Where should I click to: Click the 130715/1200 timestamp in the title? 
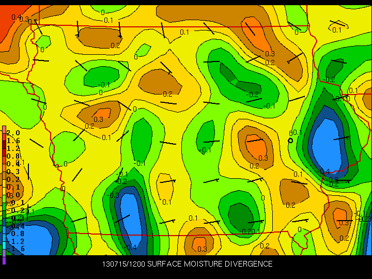click(x=123, y=264)
